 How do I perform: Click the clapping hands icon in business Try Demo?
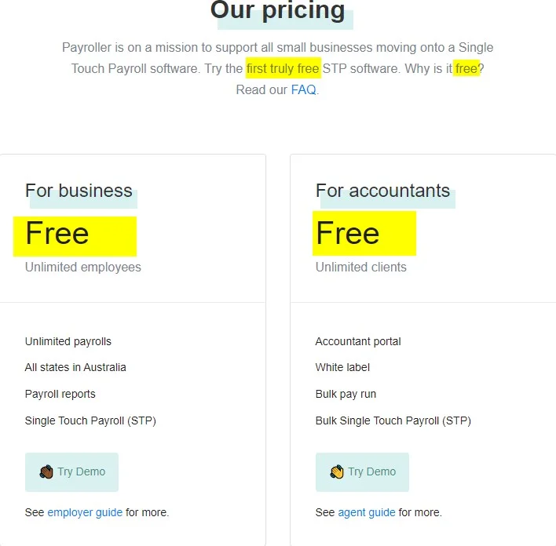click(x=46, y=471)
